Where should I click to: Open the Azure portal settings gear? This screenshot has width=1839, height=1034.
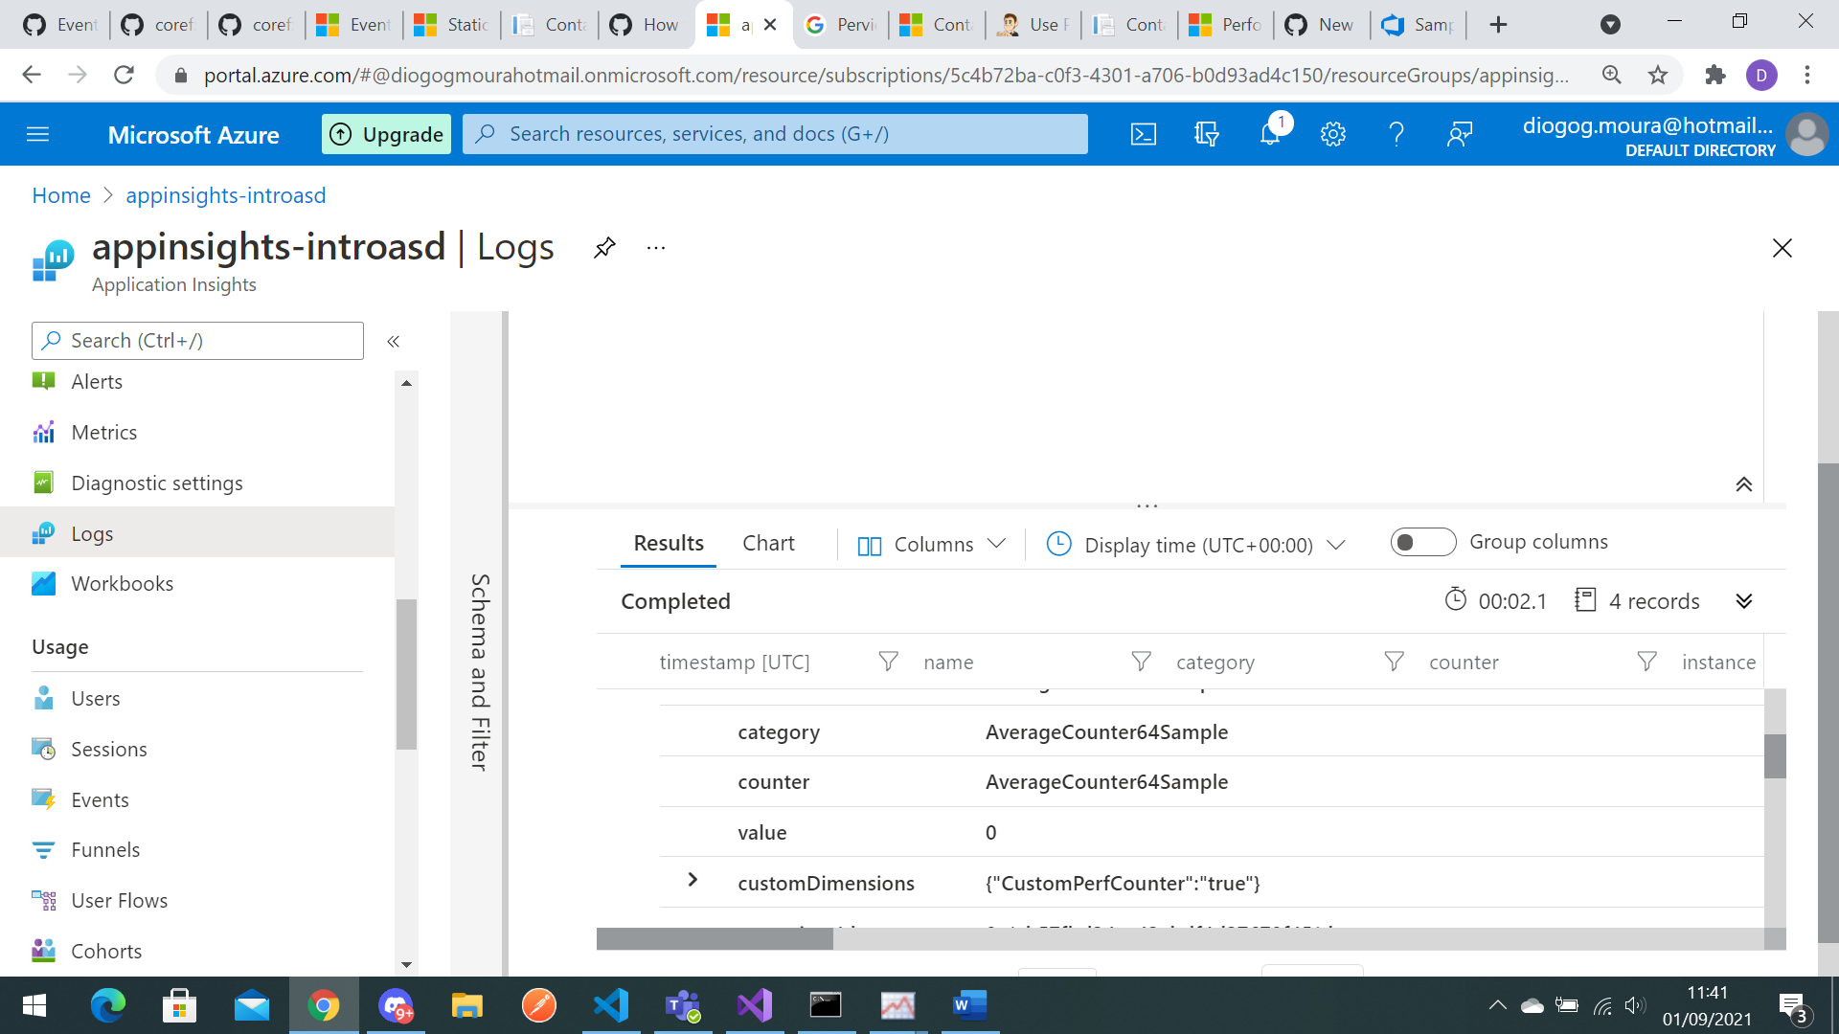pyautogui.click(x=1332, y=134)
